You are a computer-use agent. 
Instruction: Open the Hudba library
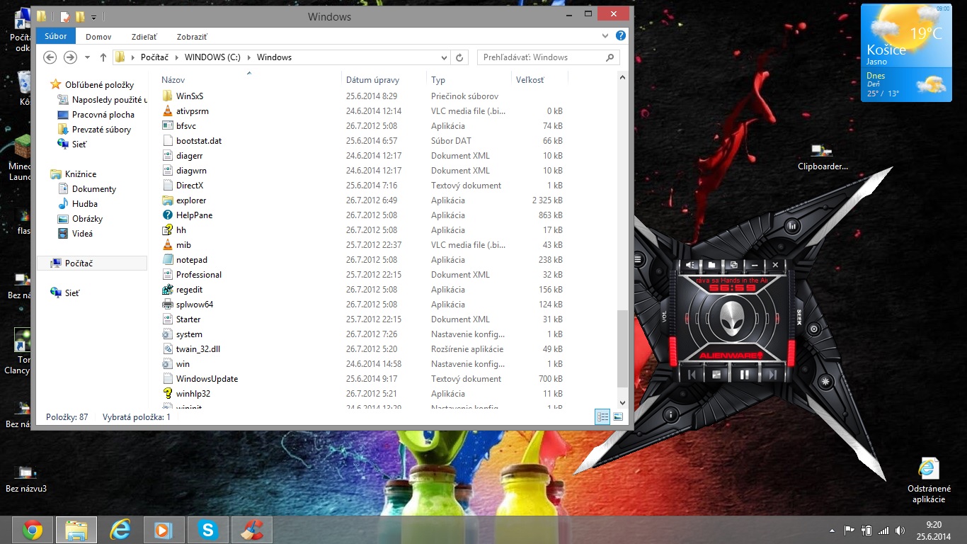(78, 204)
